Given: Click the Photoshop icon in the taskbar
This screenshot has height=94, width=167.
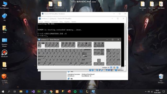Looking at the screenshot, I should (x=81, y=91).
